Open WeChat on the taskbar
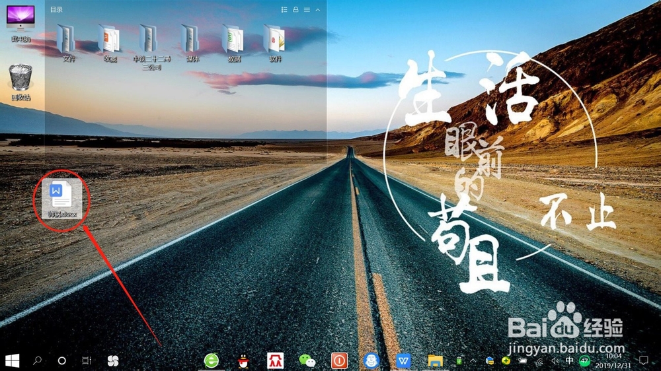Image resolution: width=661 pixels, height=371 pixels. click(x=307, y=360)
